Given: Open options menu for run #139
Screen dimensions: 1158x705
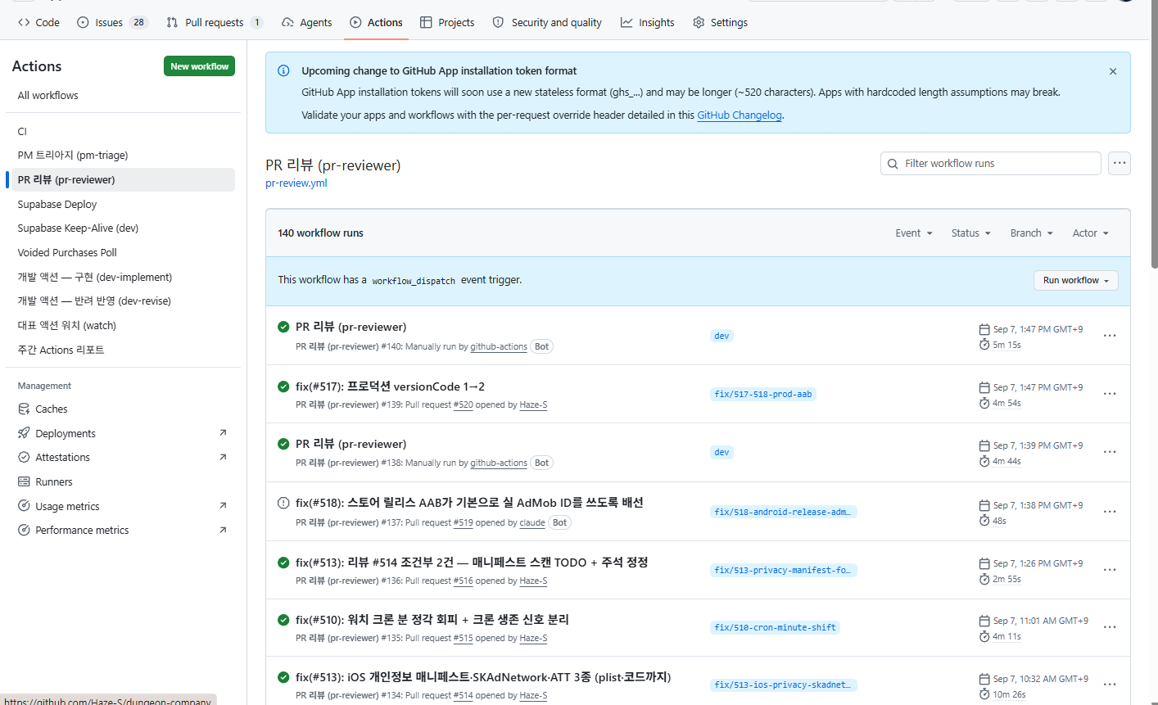Looking at the screenshot, I should 1110,394.
